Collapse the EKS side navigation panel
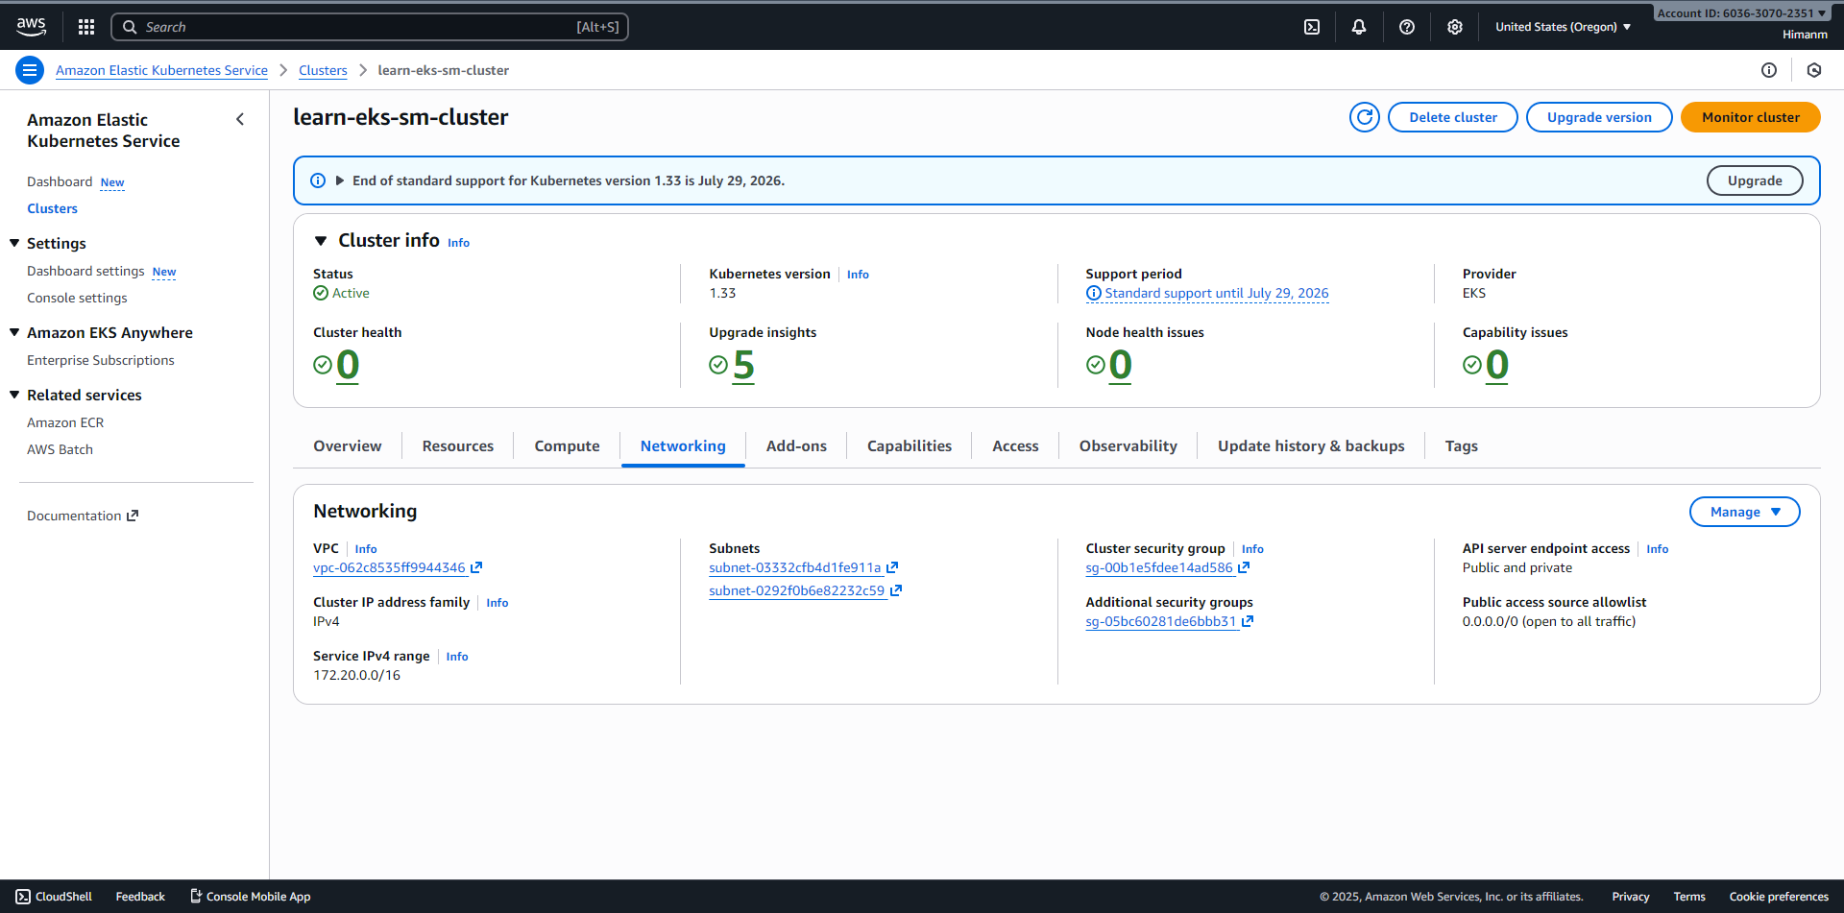This screenshot has height=913, width=1844. [x=240, y=119]
